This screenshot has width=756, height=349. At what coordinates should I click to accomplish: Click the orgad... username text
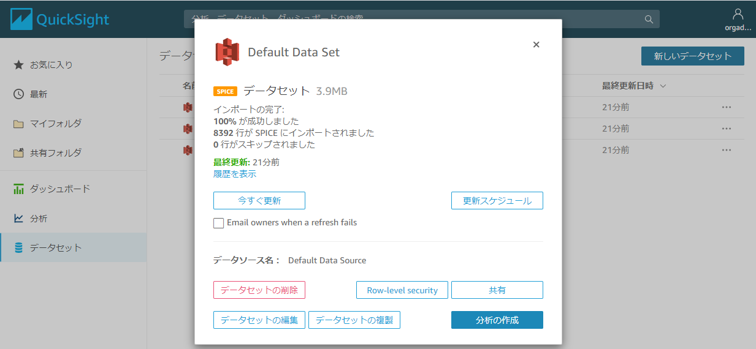pos(738,28)
